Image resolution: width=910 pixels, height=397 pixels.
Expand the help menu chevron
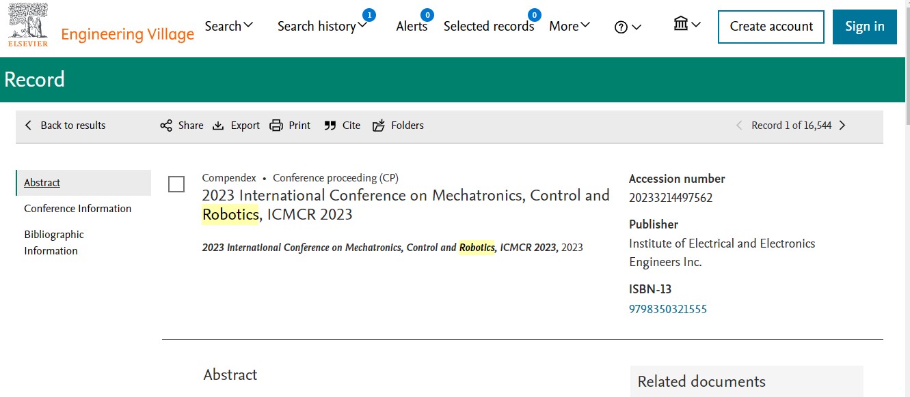[637, 27]
